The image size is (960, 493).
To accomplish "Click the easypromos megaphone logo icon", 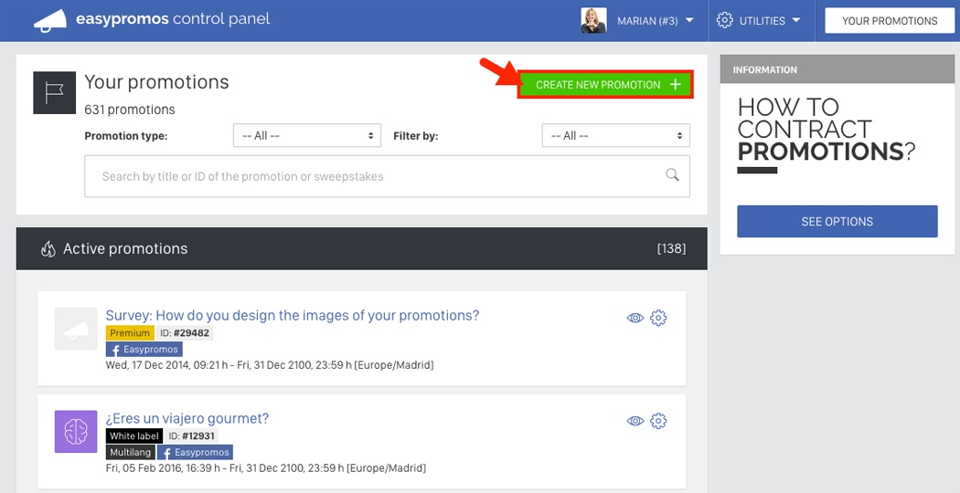I will click(50, 20).
